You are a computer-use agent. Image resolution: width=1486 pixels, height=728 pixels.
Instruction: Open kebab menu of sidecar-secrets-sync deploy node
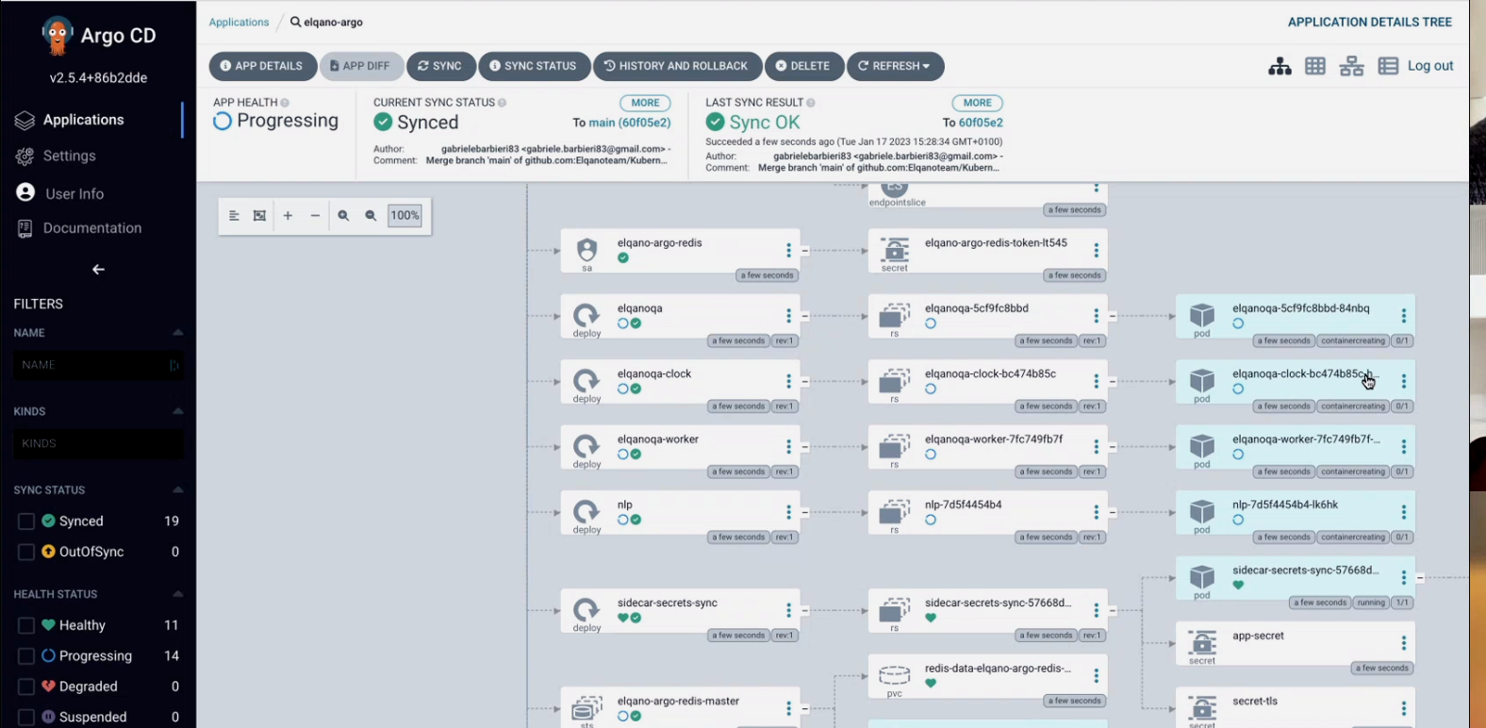pos(788,610)
